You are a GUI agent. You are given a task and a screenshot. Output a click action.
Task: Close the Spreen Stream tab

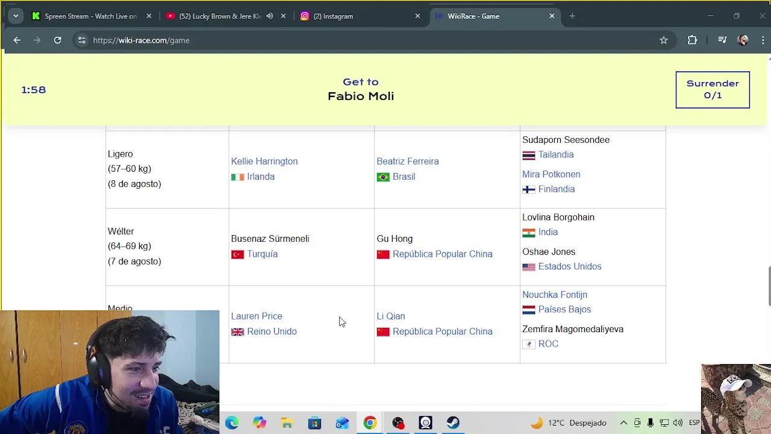pos(149,16)
